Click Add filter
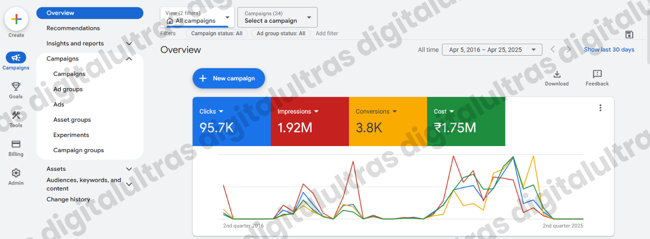Viewport: 650px width, 239px height. pos(327,33)
